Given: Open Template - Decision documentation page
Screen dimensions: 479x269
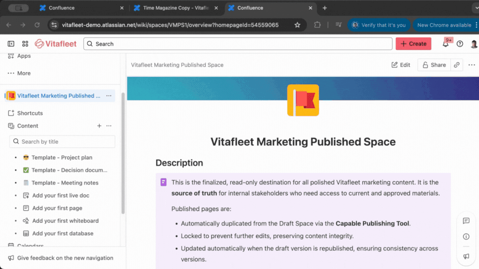Looking at the screenshot, I should pyautogui.click(x=70, y=170).
